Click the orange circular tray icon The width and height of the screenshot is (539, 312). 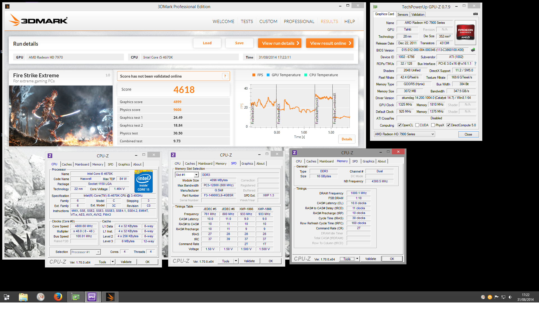pos(490,297)
